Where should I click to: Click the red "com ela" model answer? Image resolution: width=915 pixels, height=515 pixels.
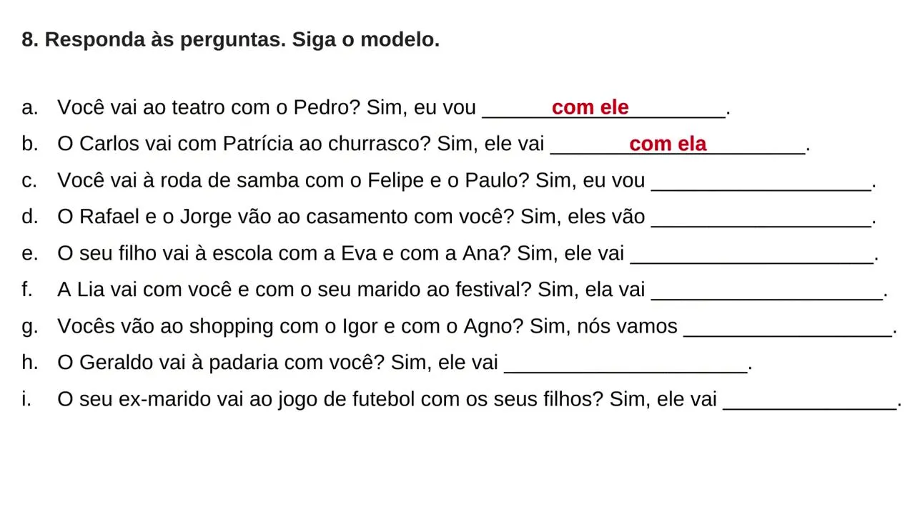(668, 144)
